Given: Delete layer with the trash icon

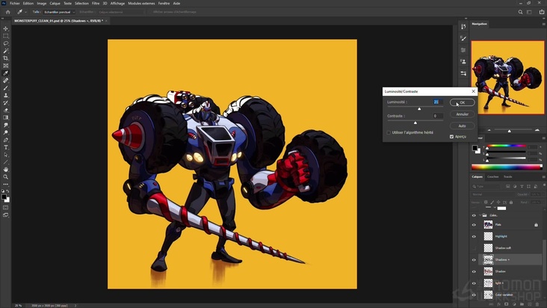Looking at the screenshot, I should coord(537,304).
